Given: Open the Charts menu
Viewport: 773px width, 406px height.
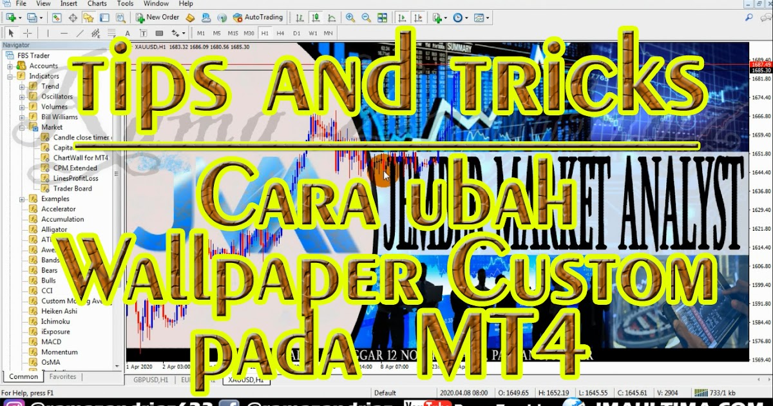Looking at the screenshot, I should pyautogui.click(x=97, y=4).
